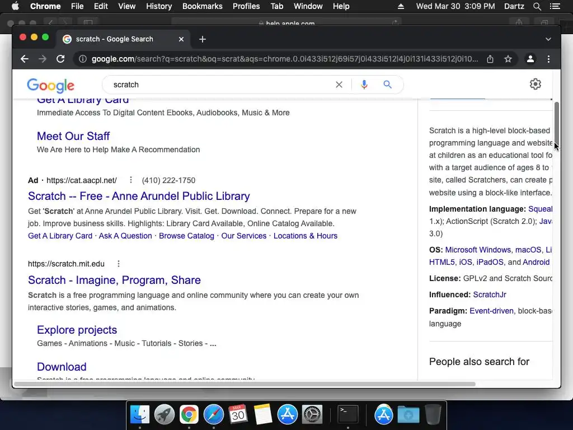Open Locations & Hours sitelink
Image resolution: width=573 pixels, height=430 pixels.
pos(306,236)
